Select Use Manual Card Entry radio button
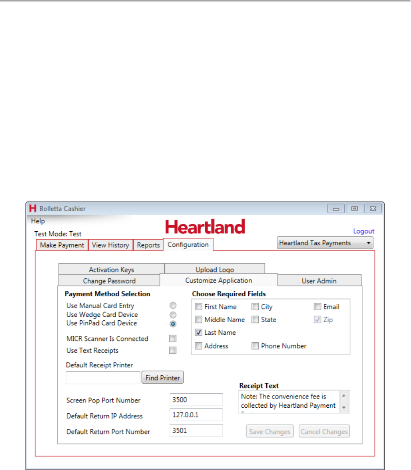 coord(173,305)
